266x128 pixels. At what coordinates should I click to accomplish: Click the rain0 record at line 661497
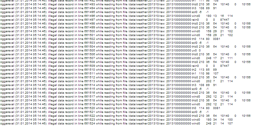click(115, 20)
